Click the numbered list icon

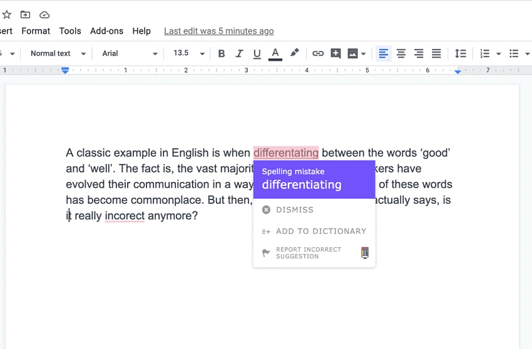tap(485, 54)
